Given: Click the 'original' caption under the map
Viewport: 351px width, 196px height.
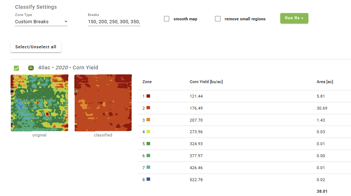Looking at the screenshot, I should click(39, 135).
